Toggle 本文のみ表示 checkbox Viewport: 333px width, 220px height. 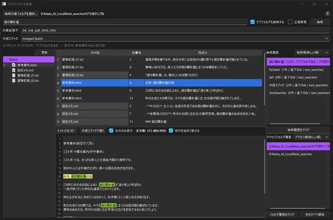pos(111,131)
